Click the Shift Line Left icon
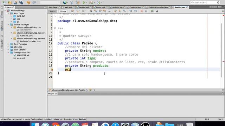 (131, 11)
